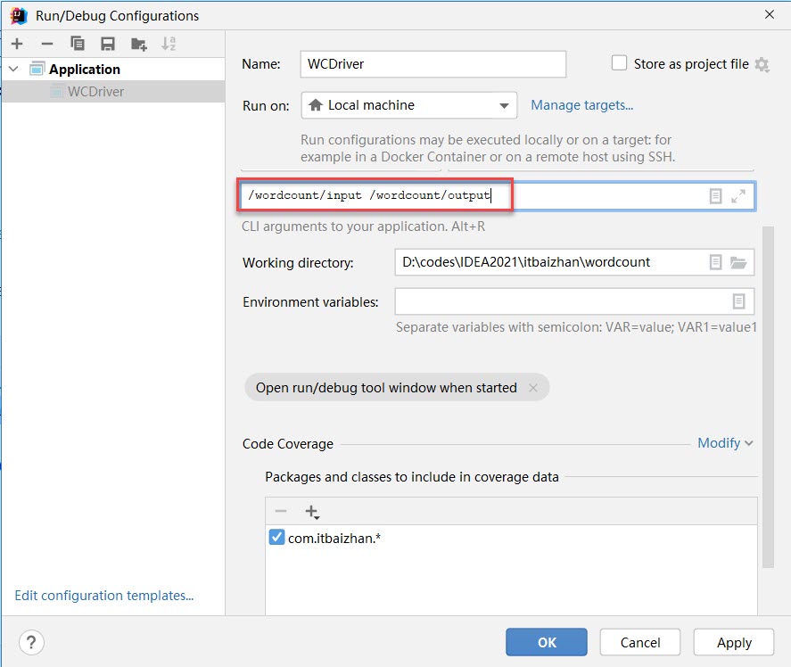791x667 pixels.
Task: Open help with question mark button
Action: [x=31, y=643]
